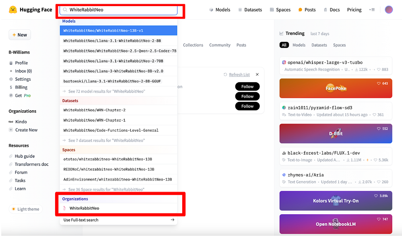Switch to the Collections tab
Image resolution: width=402 pixels, height=236 pixels.
click(x=193, y=45)
